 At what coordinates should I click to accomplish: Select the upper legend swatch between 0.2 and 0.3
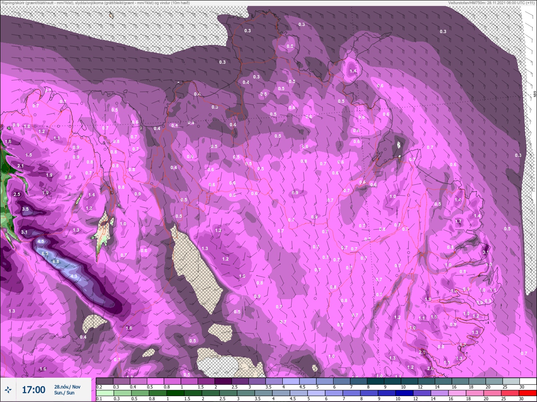pyautogui.click(x=105, y=381)
